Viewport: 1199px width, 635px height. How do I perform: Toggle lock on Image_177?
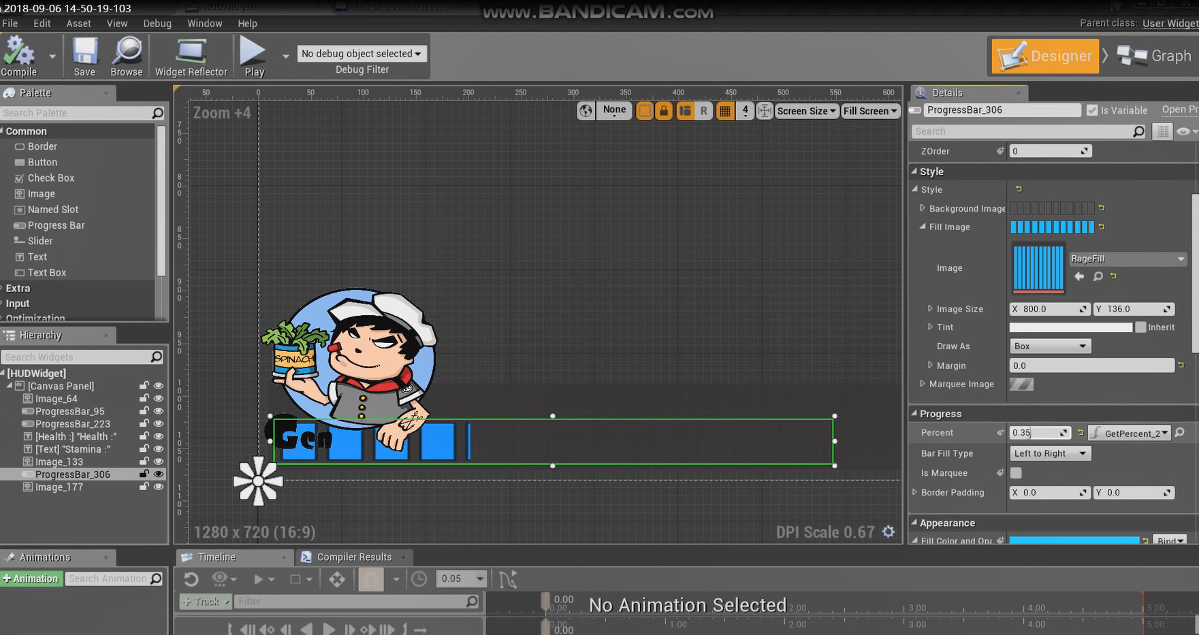[x=144, y=487]
